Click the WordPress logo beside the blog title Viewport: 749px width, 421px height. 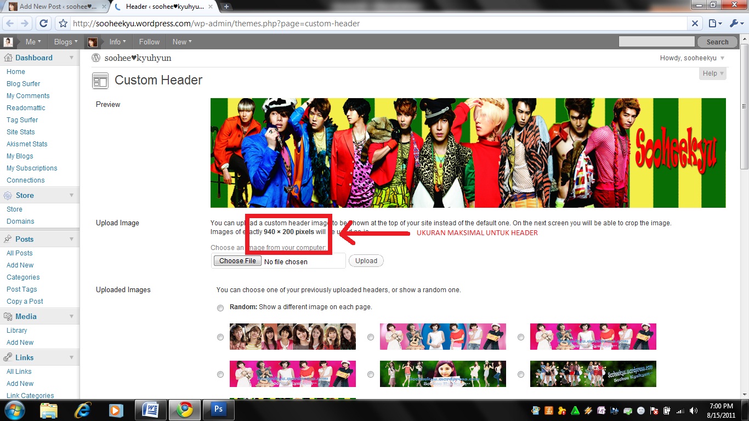click(x=97, y=58)
